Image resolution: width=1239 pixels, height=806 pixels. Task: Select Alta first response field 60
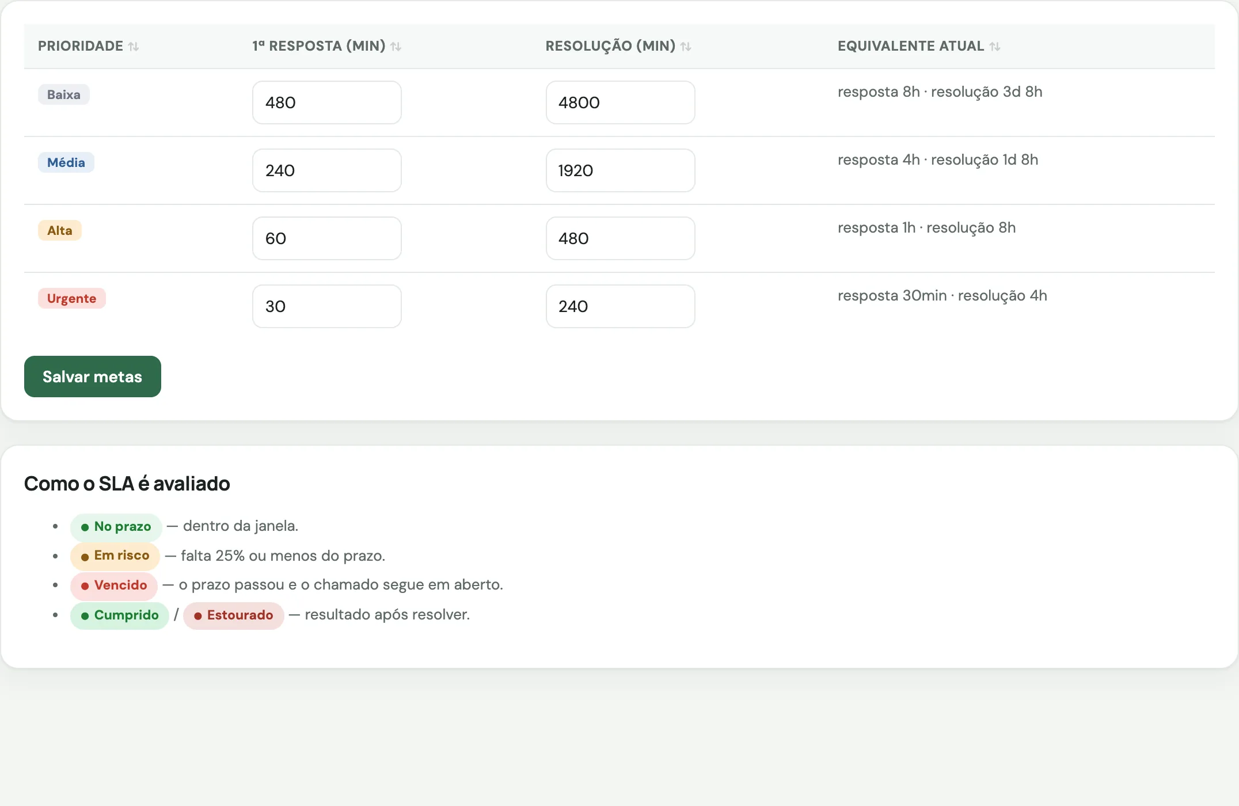point(327,238)
